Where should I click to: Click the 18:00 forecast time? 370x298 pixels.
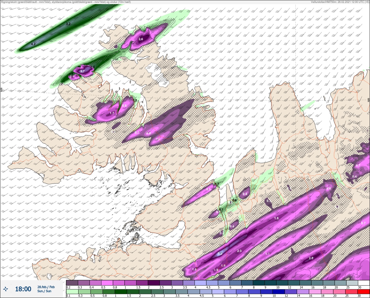click(23, 289)
